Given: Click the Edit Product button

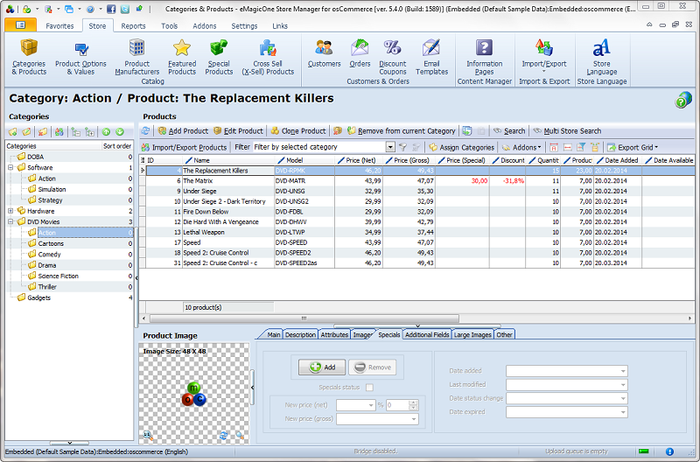Looking at the screenshot, I should point(238,130).
